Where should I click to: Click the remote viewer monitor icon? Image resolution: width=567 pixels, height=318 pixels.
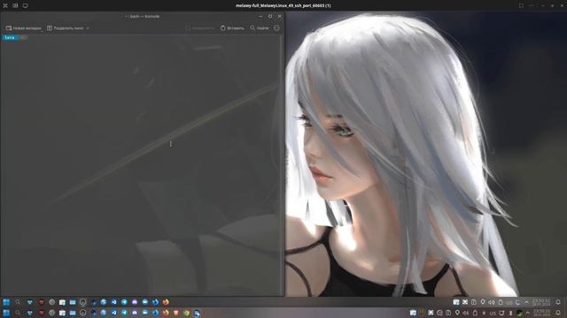tap(26, 5)
